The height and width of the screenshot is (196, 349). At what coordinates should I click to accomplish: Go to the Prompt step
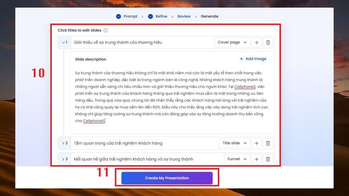pyautogui.click(x=131, y=16)
